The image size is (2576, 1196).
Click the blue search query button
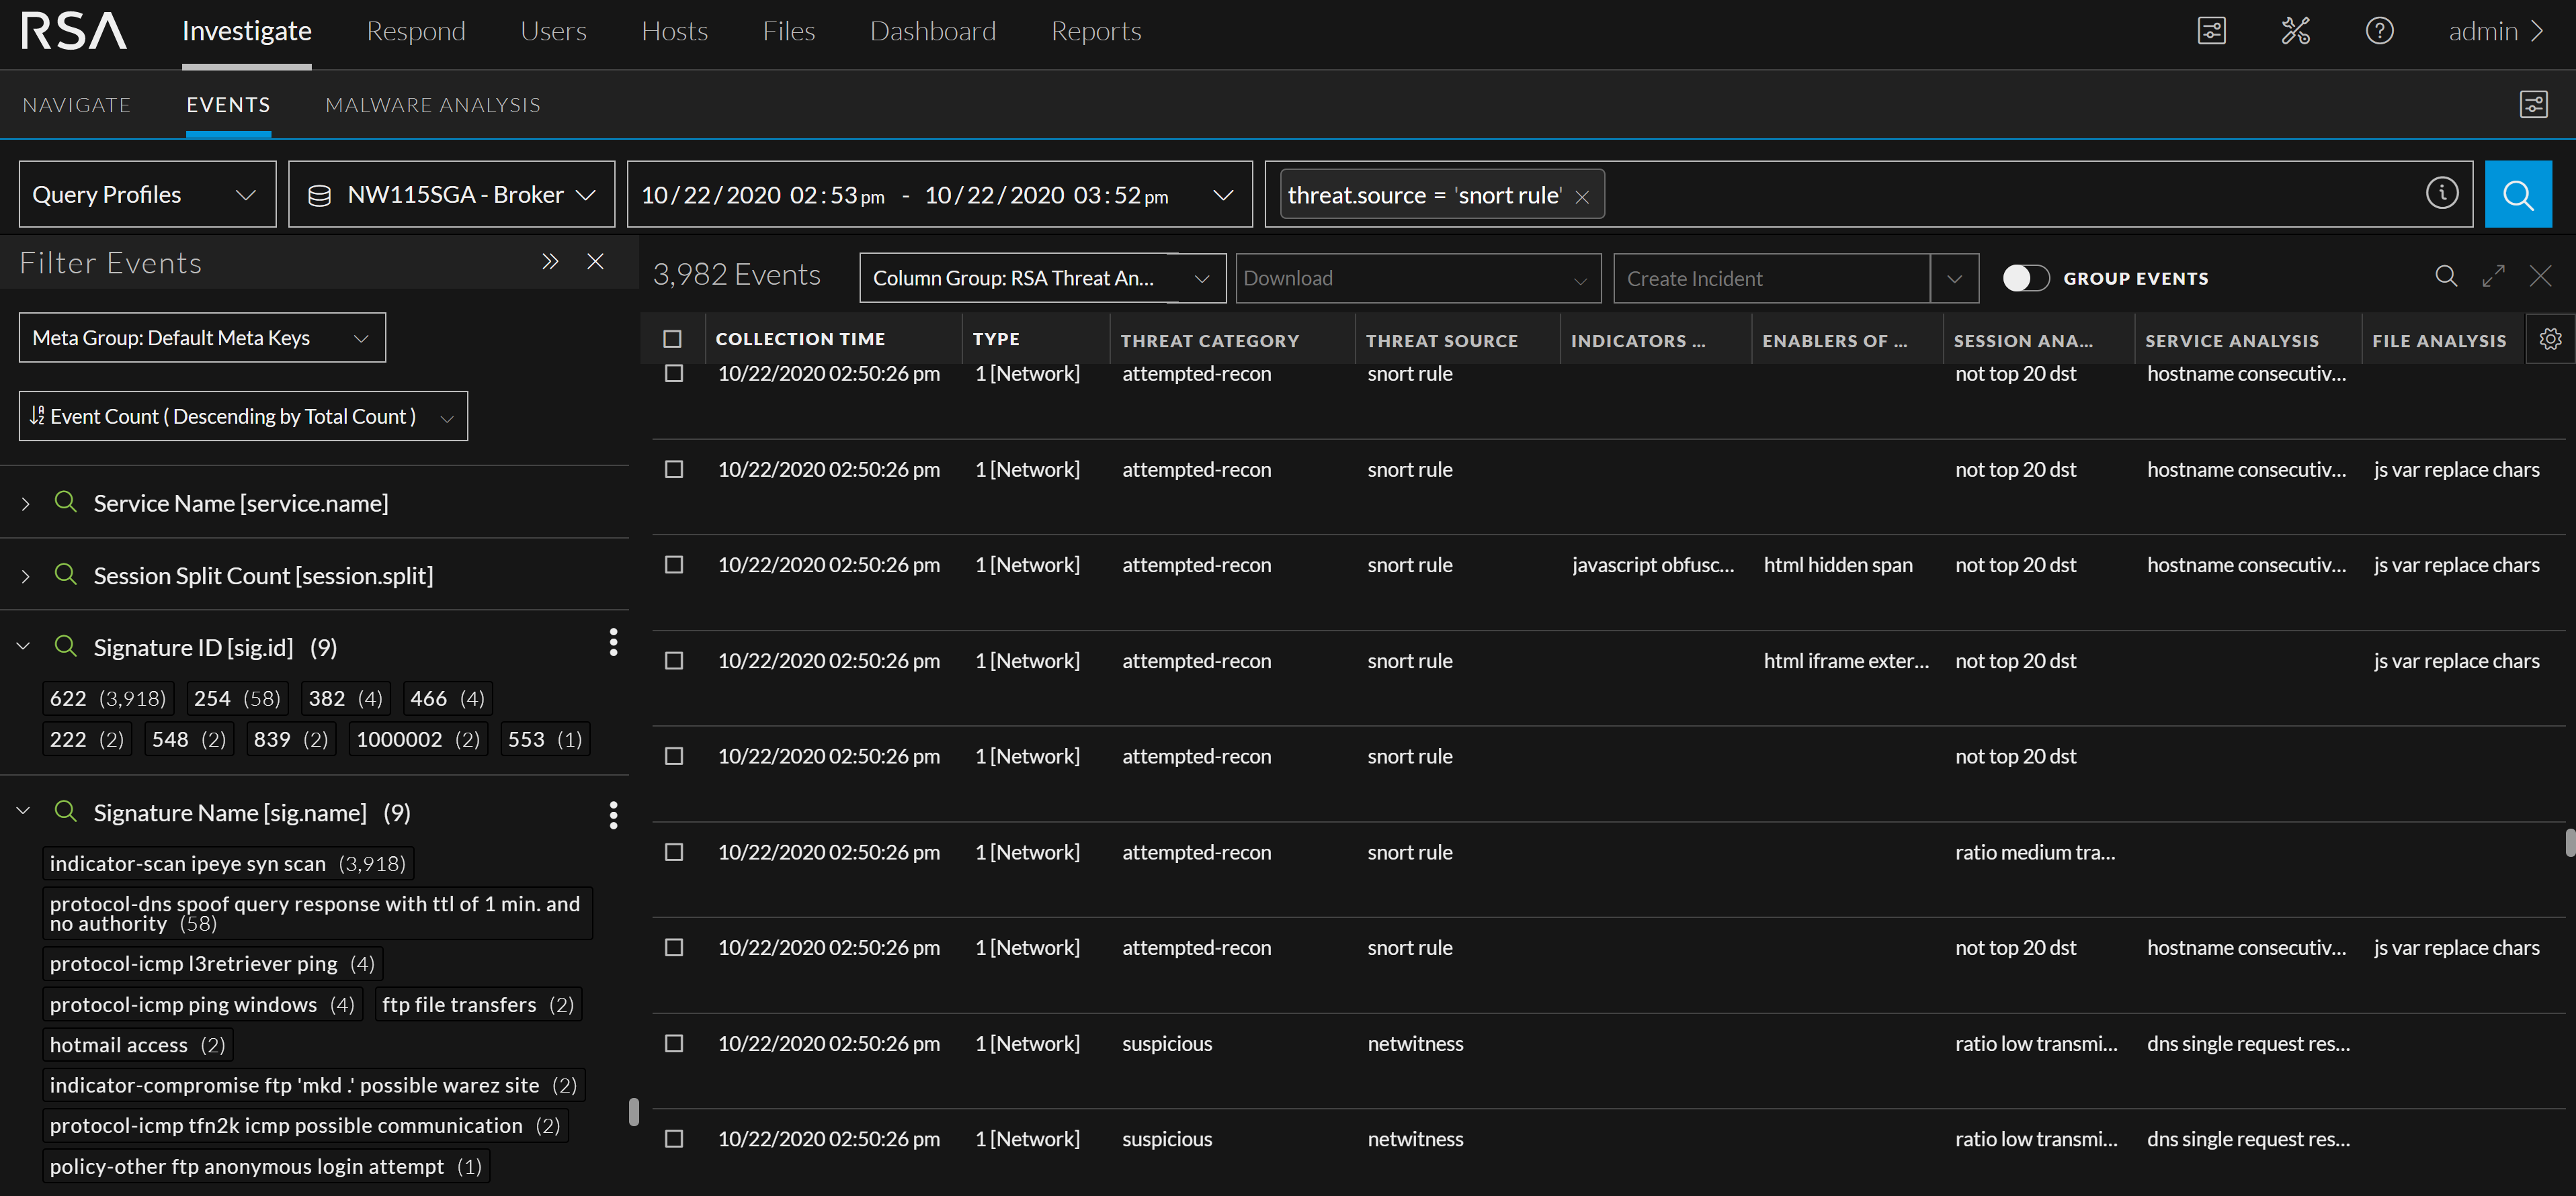click(x=2517, y=194)
